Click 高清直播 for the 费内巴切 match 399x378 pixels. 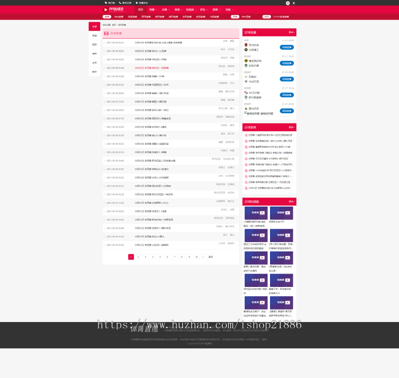[x=287, y=111]
